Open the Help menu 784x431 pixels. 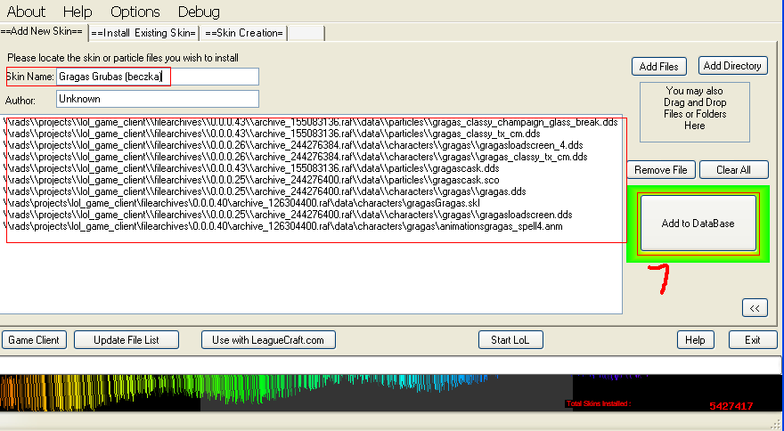coord(78,12)
